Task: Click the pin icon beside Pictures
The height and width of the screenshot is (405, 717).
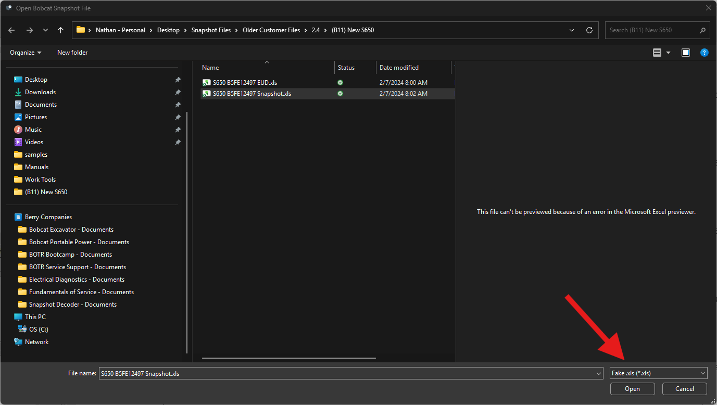Action: pyautogui.click(x=178, y=117)
